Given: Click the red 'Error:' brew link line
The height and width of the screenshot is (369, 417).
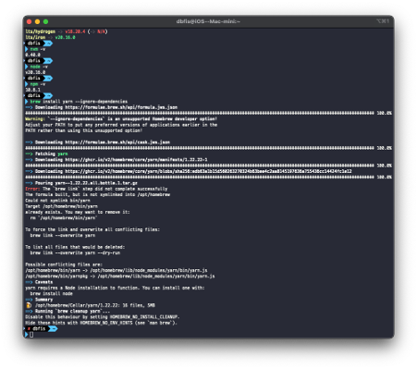Looking at the screenshot, I should click(96, 189).
